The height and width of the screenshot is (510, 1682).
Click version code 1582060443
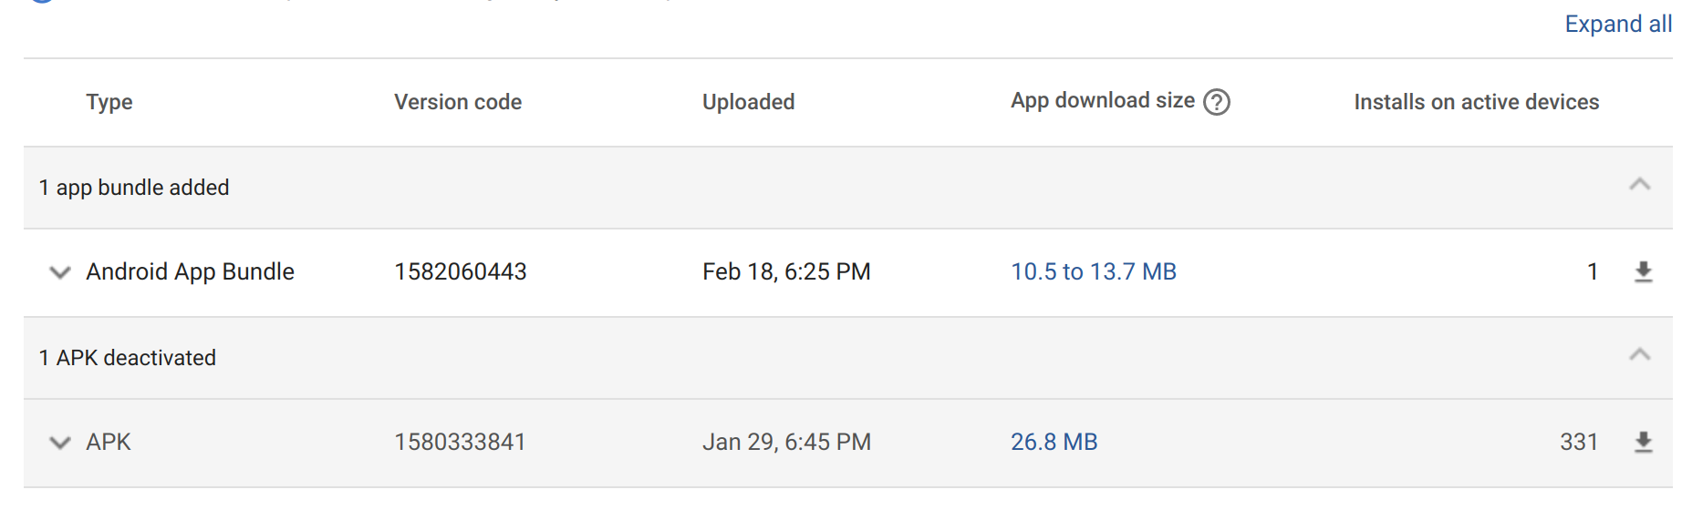click(461, 271)
